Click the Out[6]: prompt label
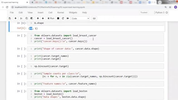Viewport: 178px width, 100px height. tap(22, 28)
